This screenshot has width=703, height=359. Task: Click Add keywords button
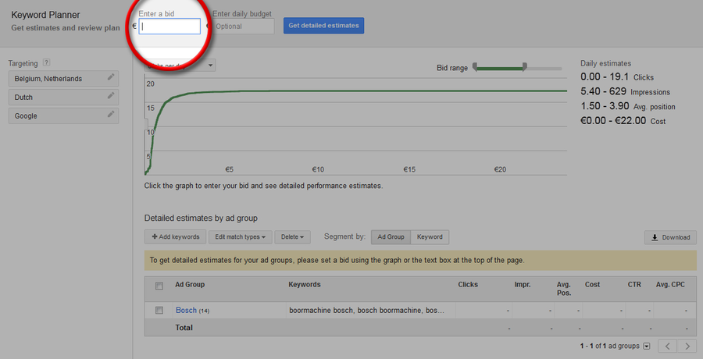pyautogui.click(x=175, y=237)
